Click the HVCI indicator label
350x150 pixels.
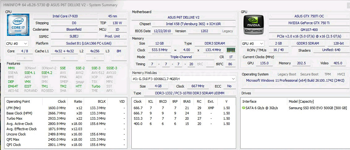[x=341, y=74]
